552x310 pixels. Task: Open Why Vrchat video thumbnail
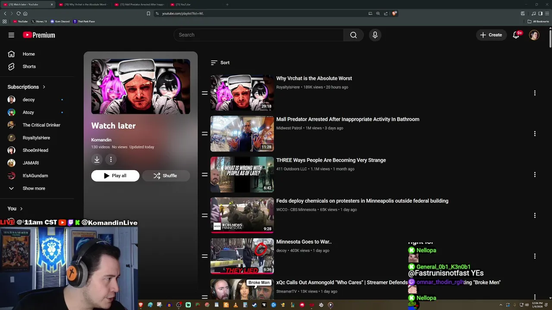pos(242,93)
